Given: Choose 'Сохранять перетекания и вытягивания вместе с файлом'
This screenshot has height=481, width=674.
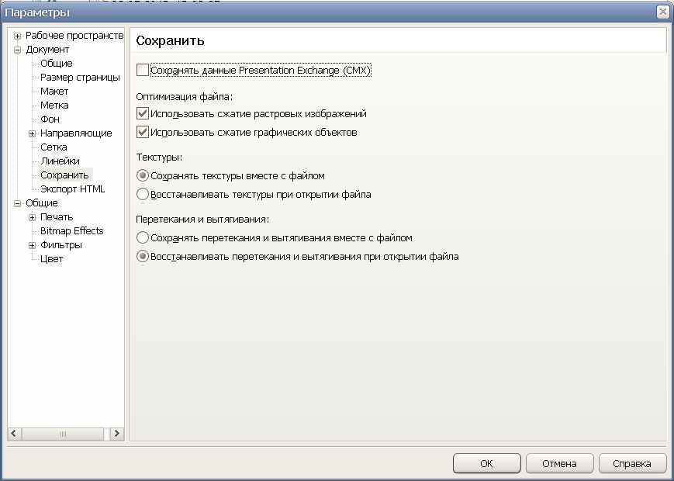Looking at the screenshot, I should pyautogui.click(x=143, y=238).
